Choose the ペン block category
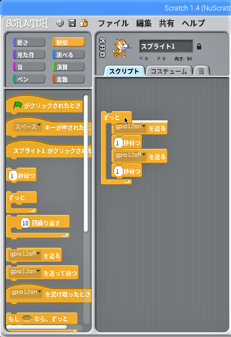Viewport: 231px width, 337px height. click(x=29, y=79)
